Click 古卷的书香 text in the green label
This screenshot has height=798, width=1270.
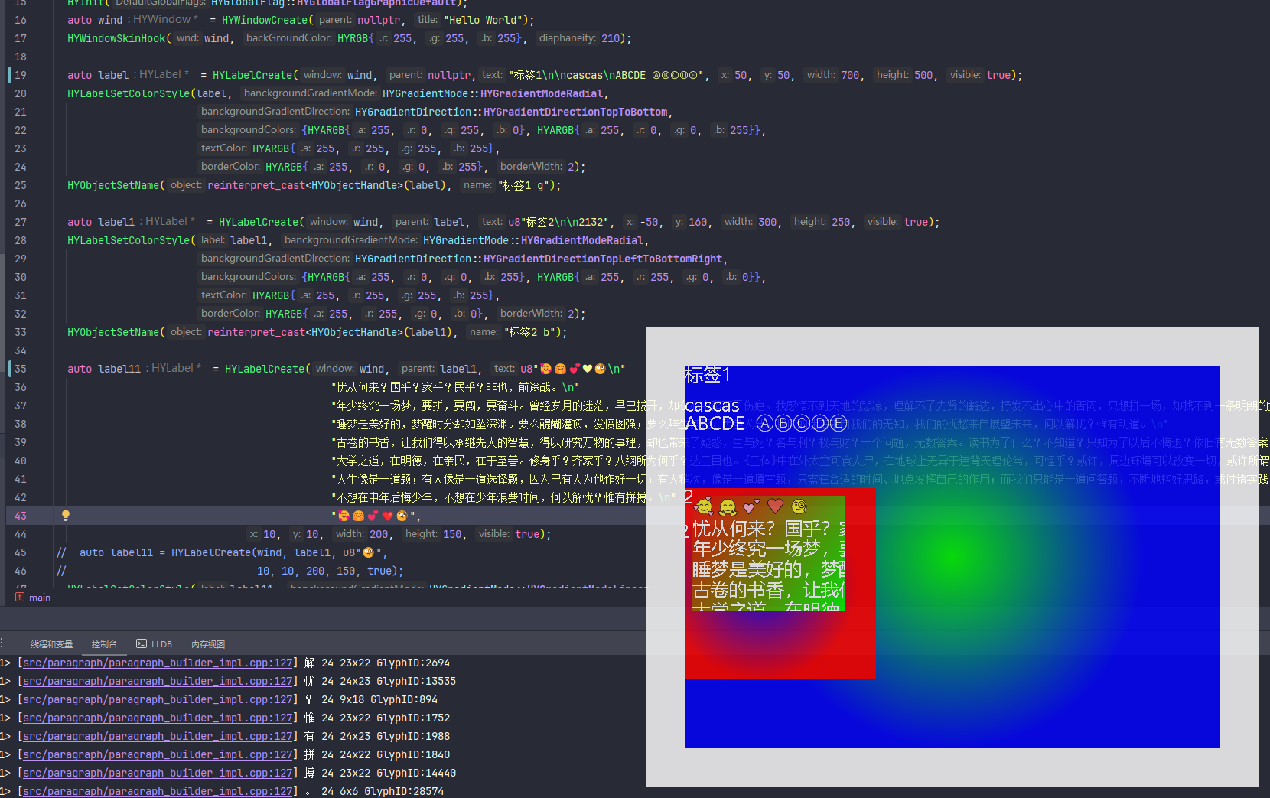click(x=738, y=590)
